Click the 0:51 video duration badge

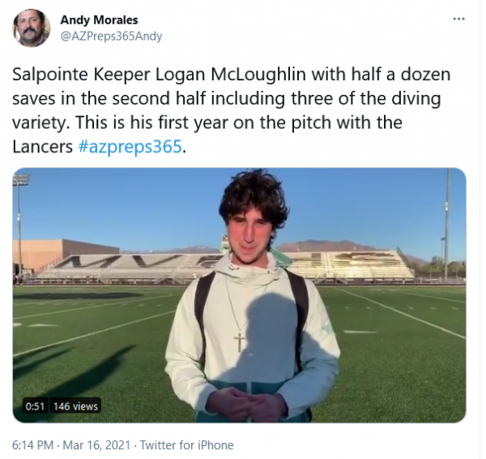coord(35,406)
